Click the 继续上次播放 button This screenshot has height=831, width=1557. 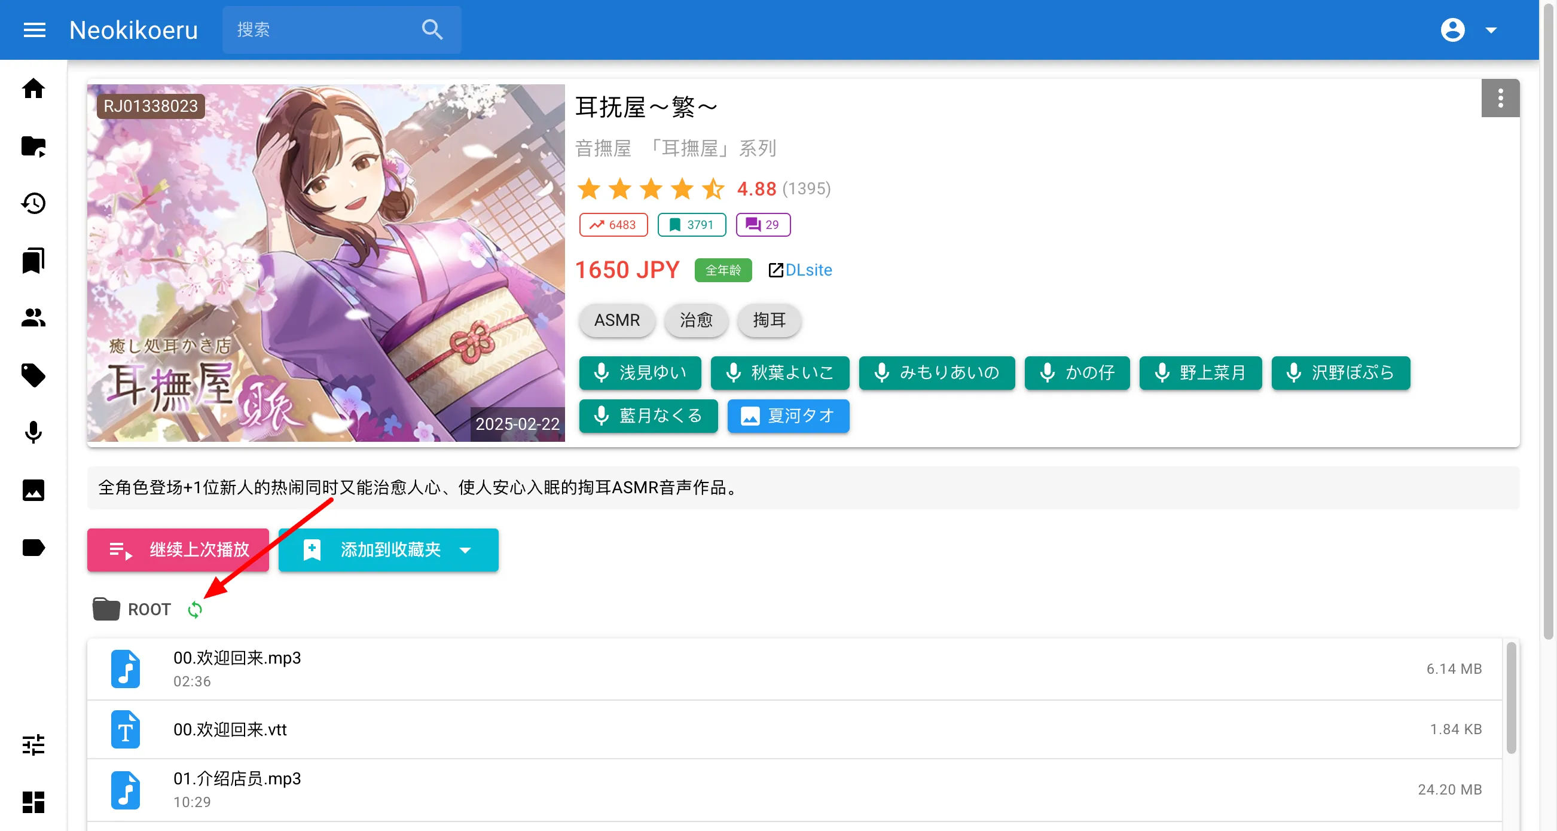pos(178,550)
